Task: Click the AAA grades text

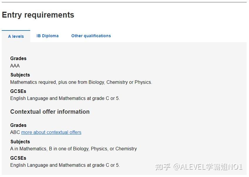Action: click(15, 66)
